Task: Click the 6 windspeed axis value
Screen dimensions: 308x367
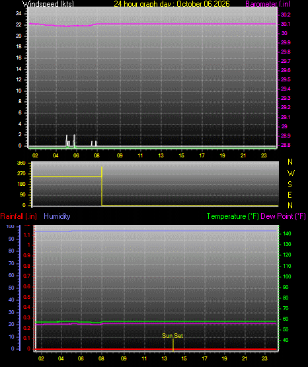Action: pos(20,112)
